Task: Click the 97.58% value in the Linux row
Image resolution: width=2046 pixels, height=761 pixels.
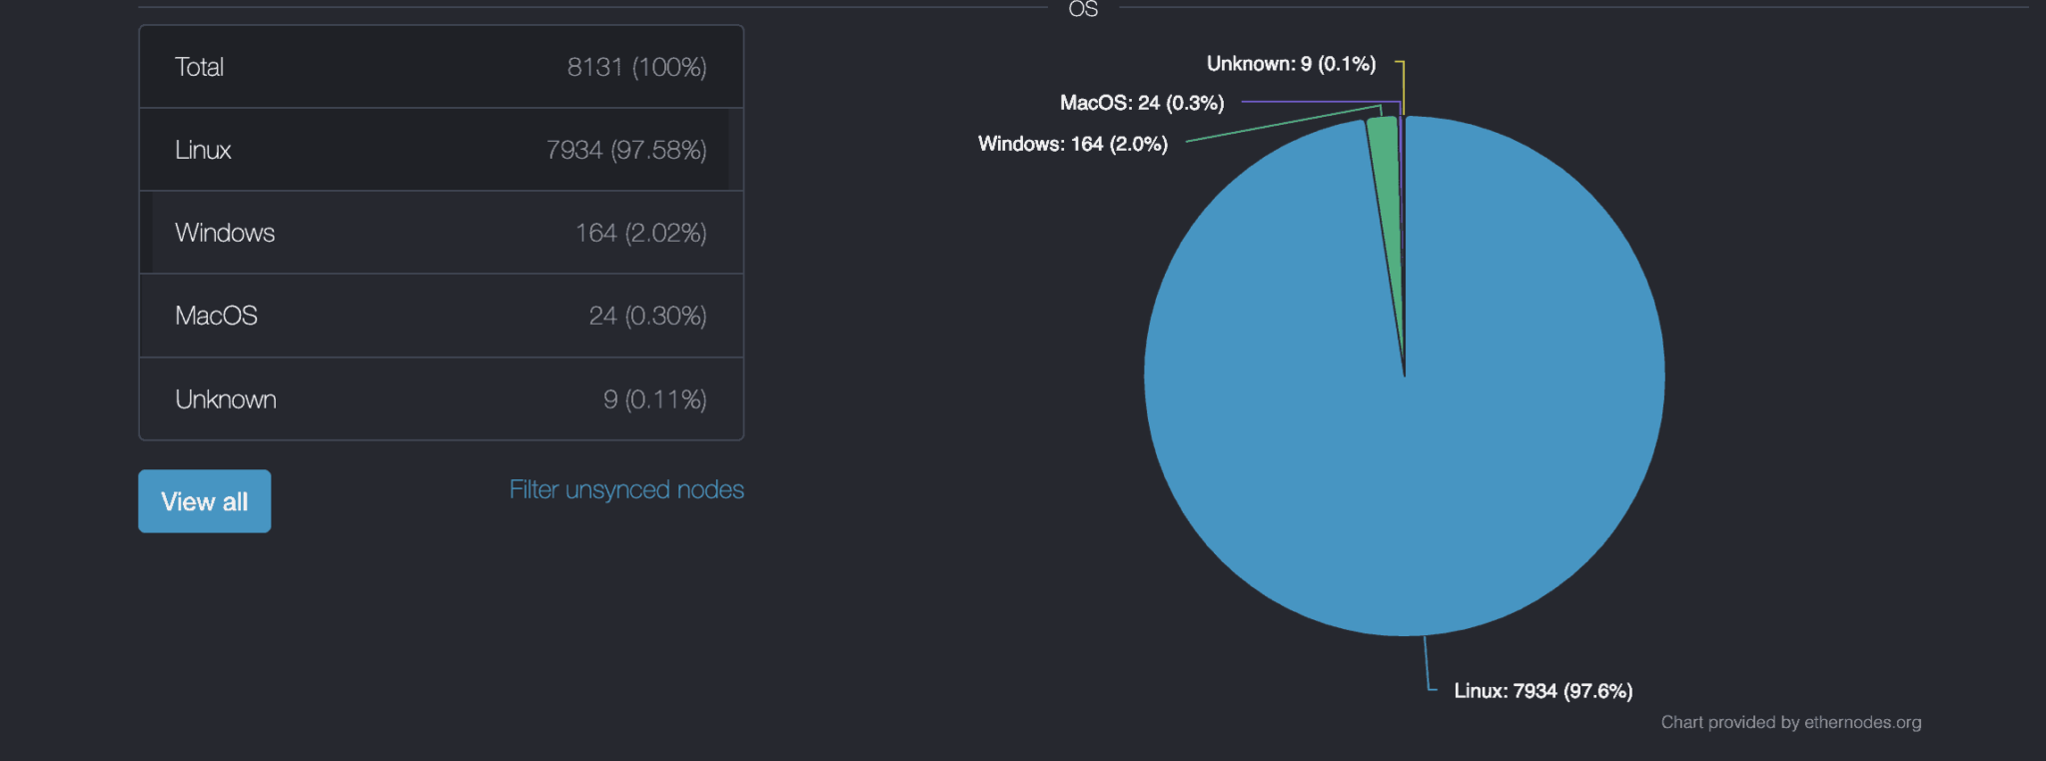Action: click(659, 149)
